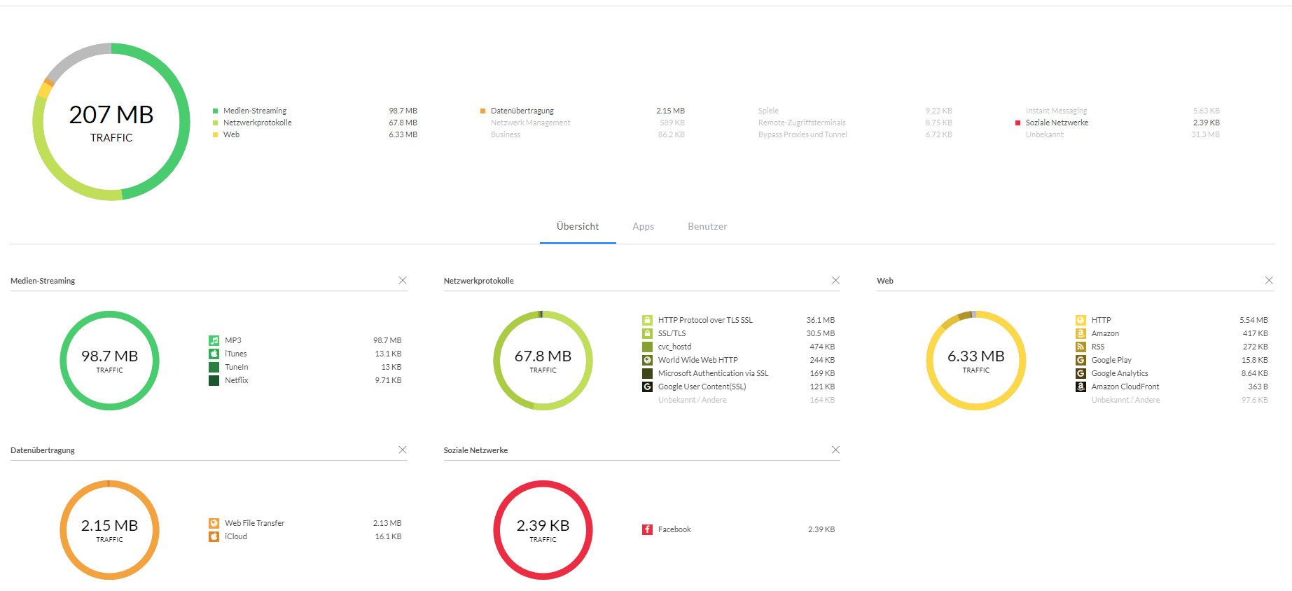This screenshot has height=591, width=1292.
Task: Show the Remote-Zugriffsterminals category
Action: 802,123
